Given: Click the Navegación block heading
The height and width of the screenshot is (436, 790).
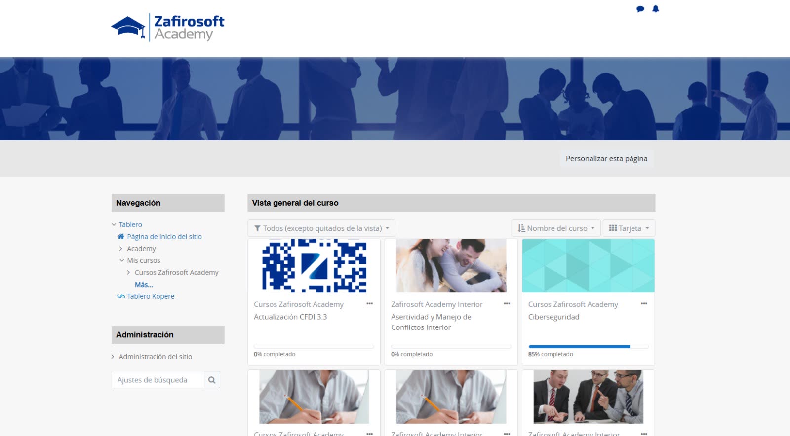Looking at the screenshot, I should [x=138, y=203].
